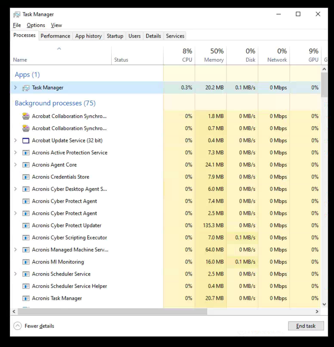Click the Task Manager app row icon
Image resolution: width=334 pixels, height=347 pixels.
[26, 88]
